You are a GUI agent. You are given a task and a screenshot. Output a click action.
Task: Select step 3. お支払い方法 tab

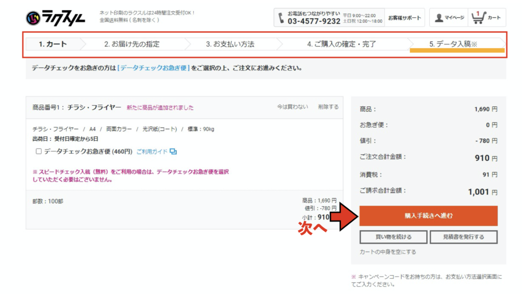click(x=230, y=44)
